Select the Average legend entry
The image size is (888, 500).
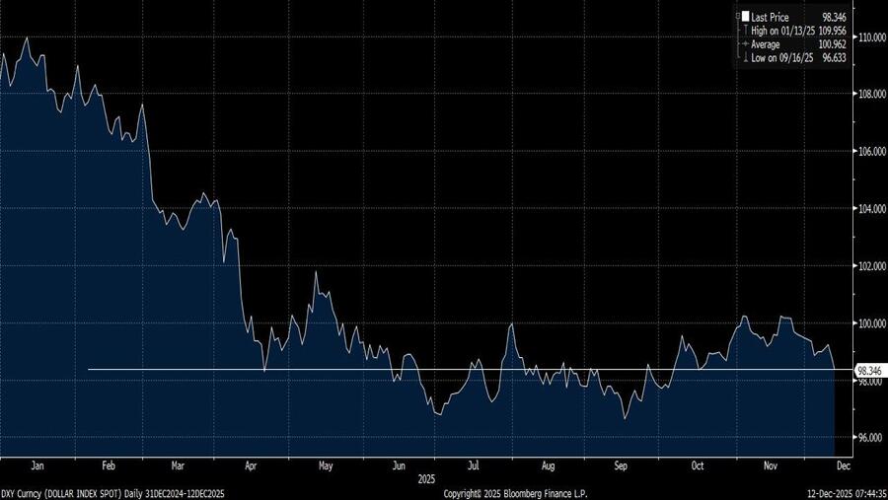pyautogui.click(x=766, y=44)
